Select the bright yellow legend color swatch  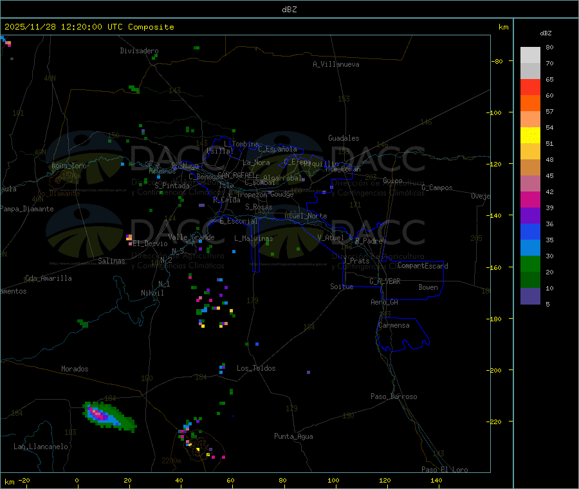[x=530, y=135]
